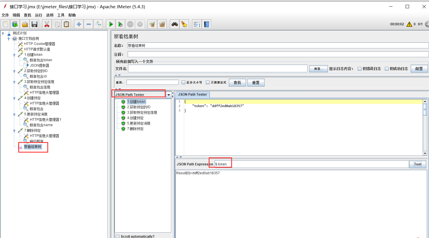Image resolution: width=429 pixels, height=238 pixels.
Task: Open Help question mark icon
Action: pos(207,24)
